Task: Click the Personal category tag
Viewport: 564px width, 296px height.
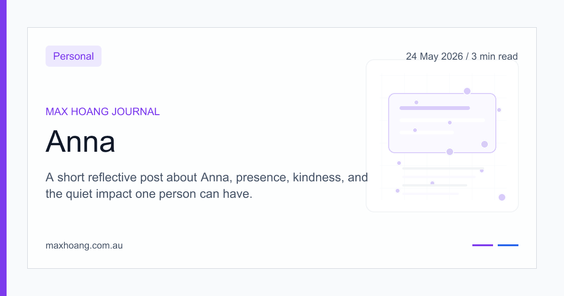Action: click(73, 56)
